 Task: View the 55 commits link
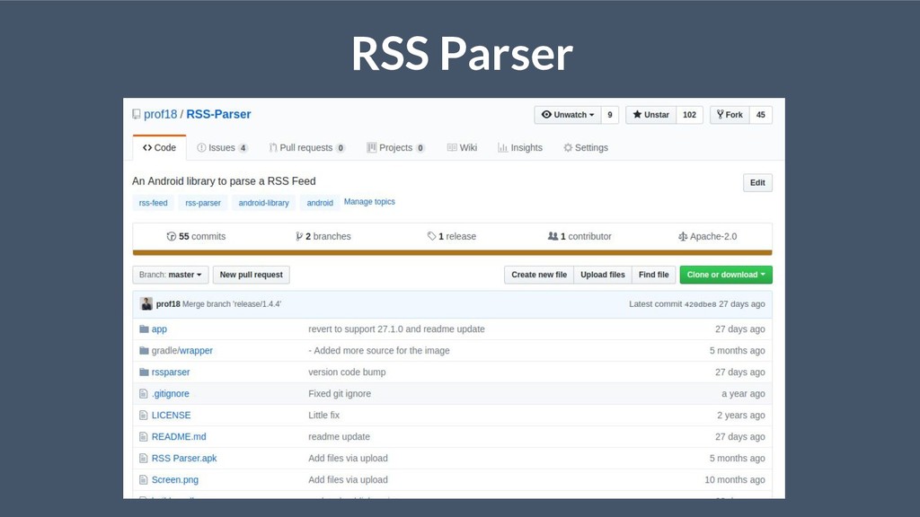196,236
